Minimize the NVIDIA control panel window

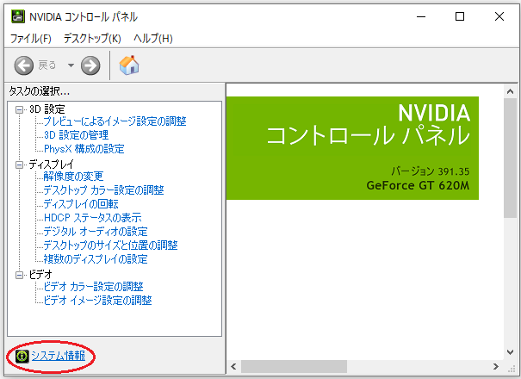tap(421, 16)
